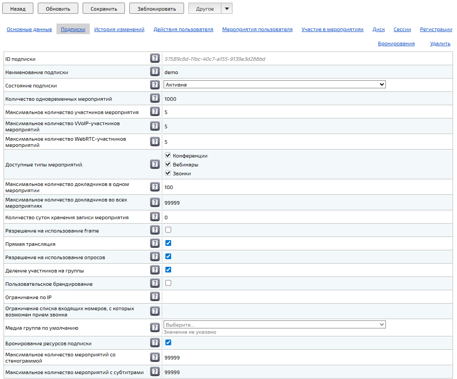
Task: Expand Медиа группа по умолчанию dropdown
Action: [x=274, y=324]
